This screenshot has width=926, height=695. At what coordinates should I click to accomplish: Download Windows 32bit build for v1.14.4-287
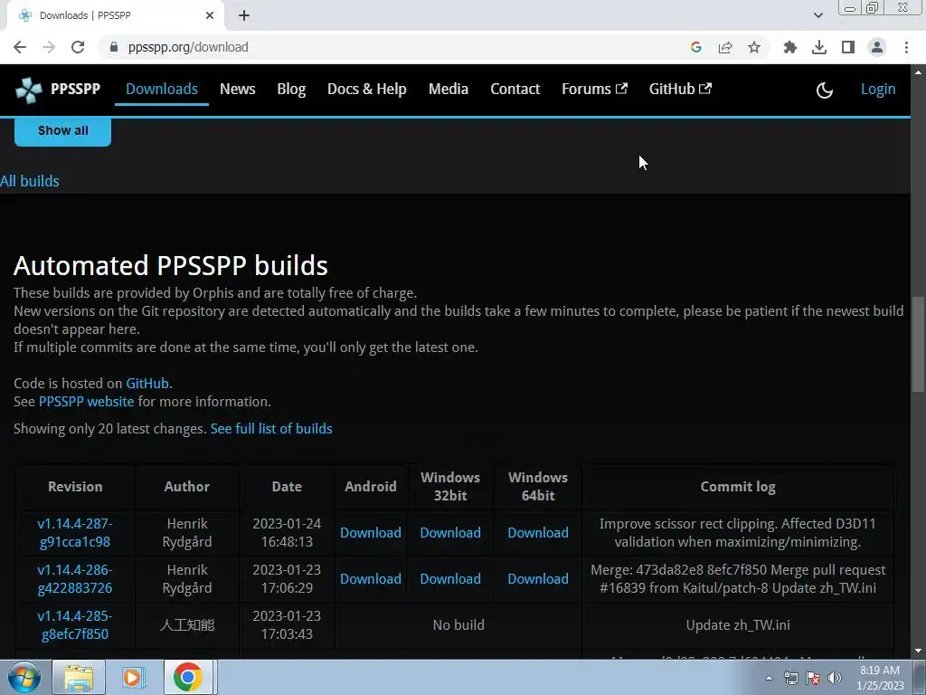pos(450,532)
